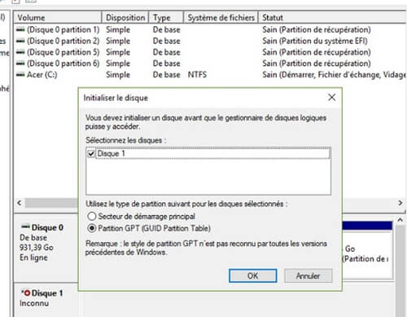Screen dimensions: 407x317
Task: Click the Inconnu status under Disque 1
Action: coord(34,303)
